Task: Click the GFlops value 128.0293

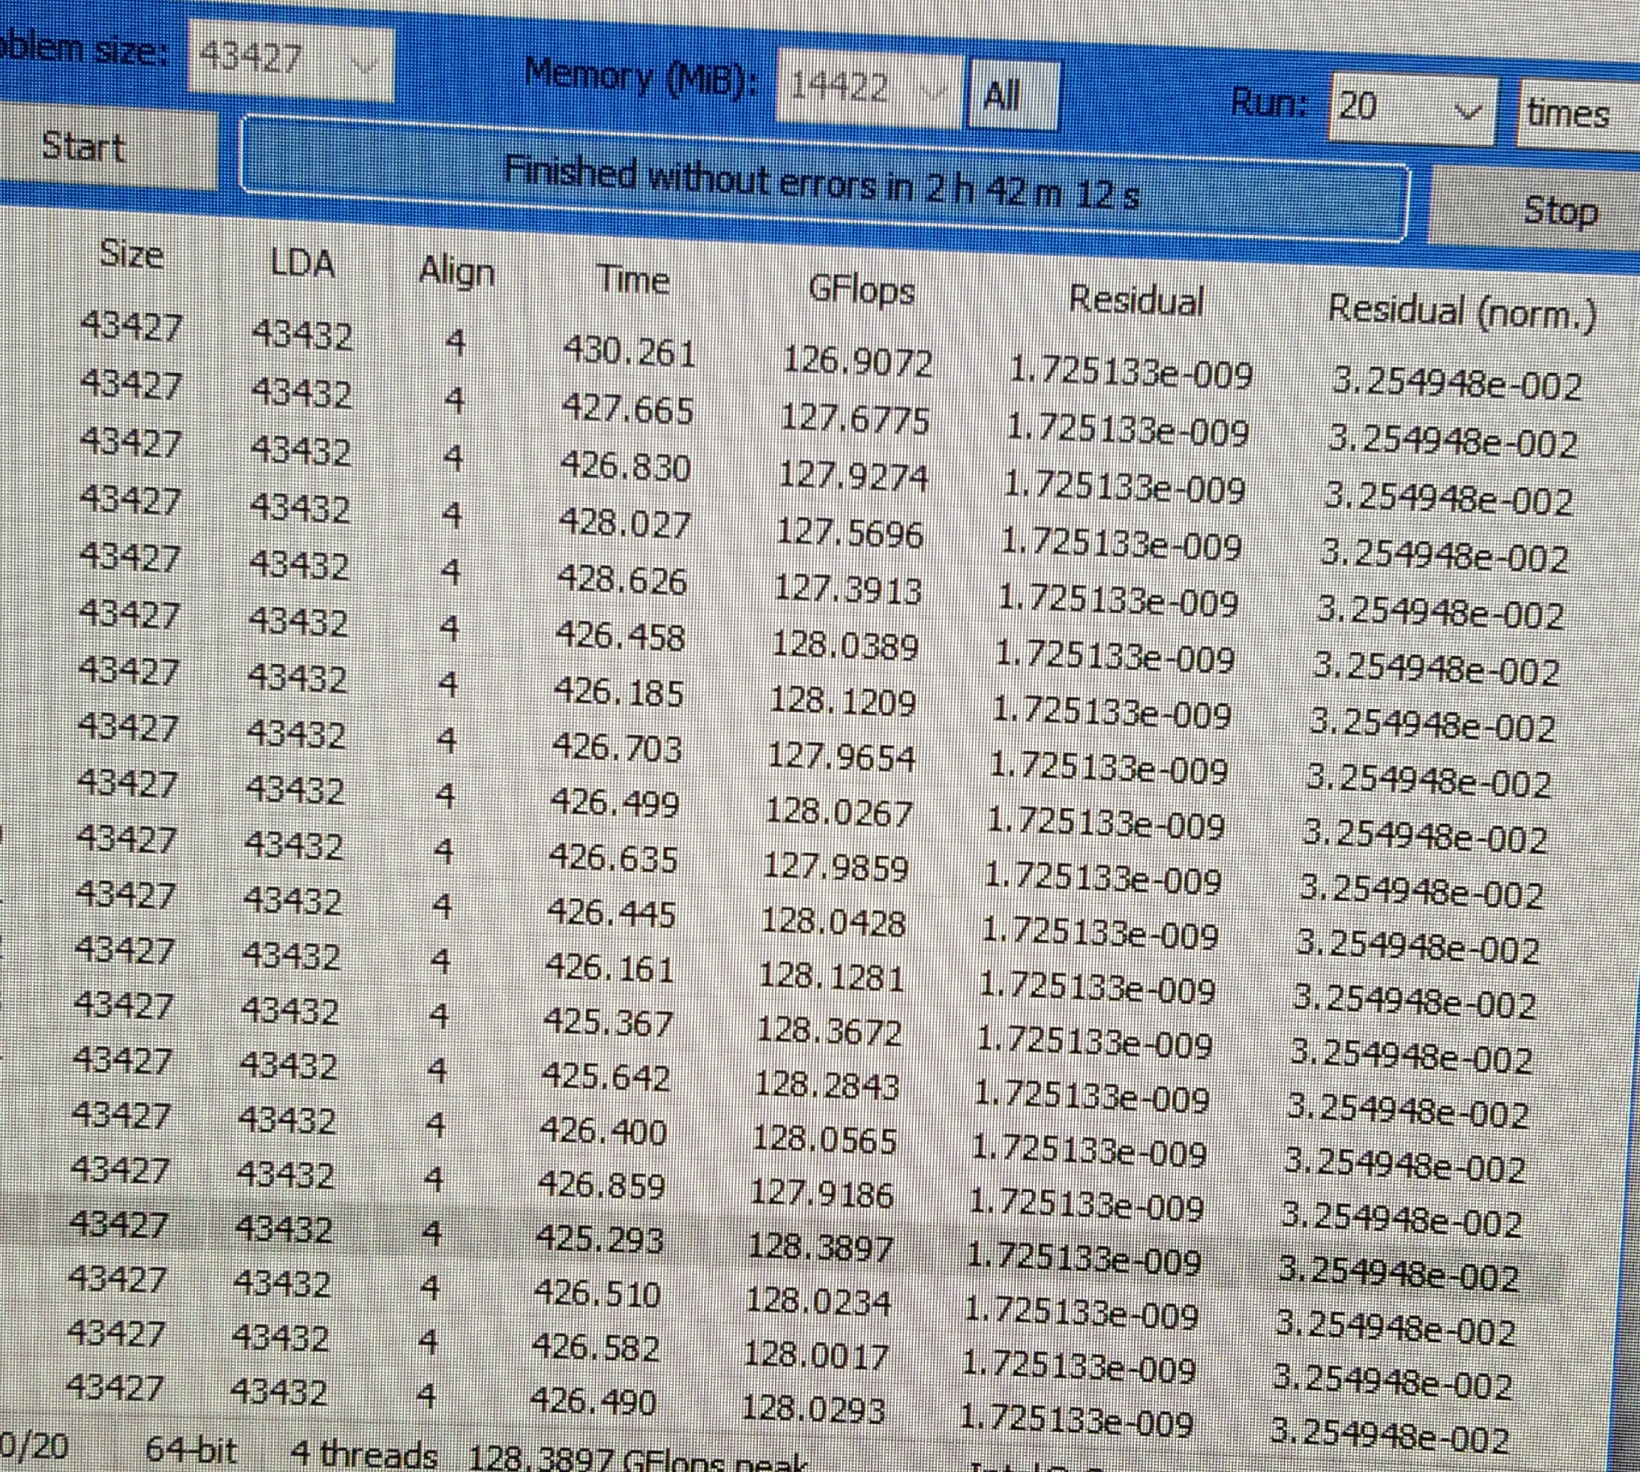Action: [813, 1411]
